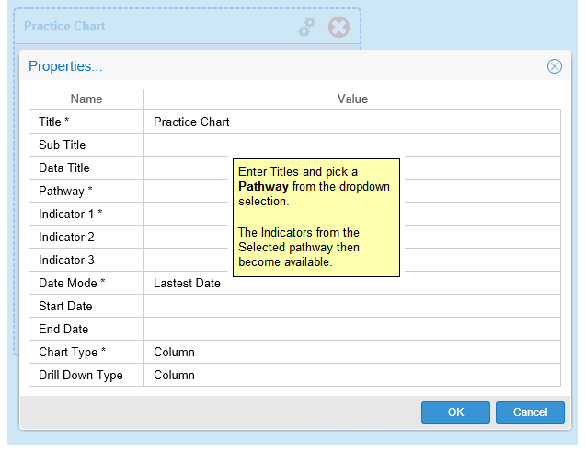Open the Drill Down Type value dropdown
The width and height of the screenshot is (585, 453).
click(x=351, y=375)
